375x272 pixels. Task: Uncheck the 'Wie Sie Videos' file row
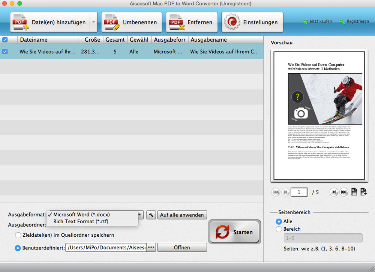tap(5, 51)
